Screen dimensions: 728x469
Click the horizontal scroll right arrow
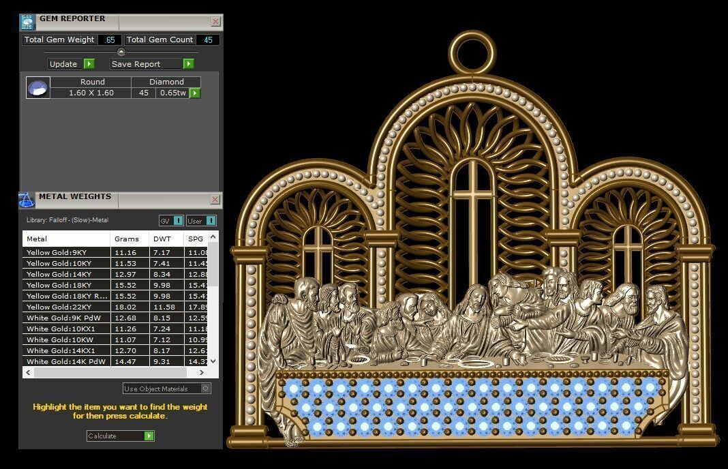pyautogui.click(x=202, y=372)
